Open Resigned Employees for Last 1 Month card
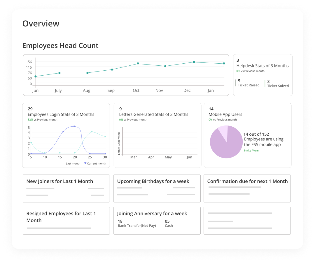315x263 pixels. (x=66, y=221)
